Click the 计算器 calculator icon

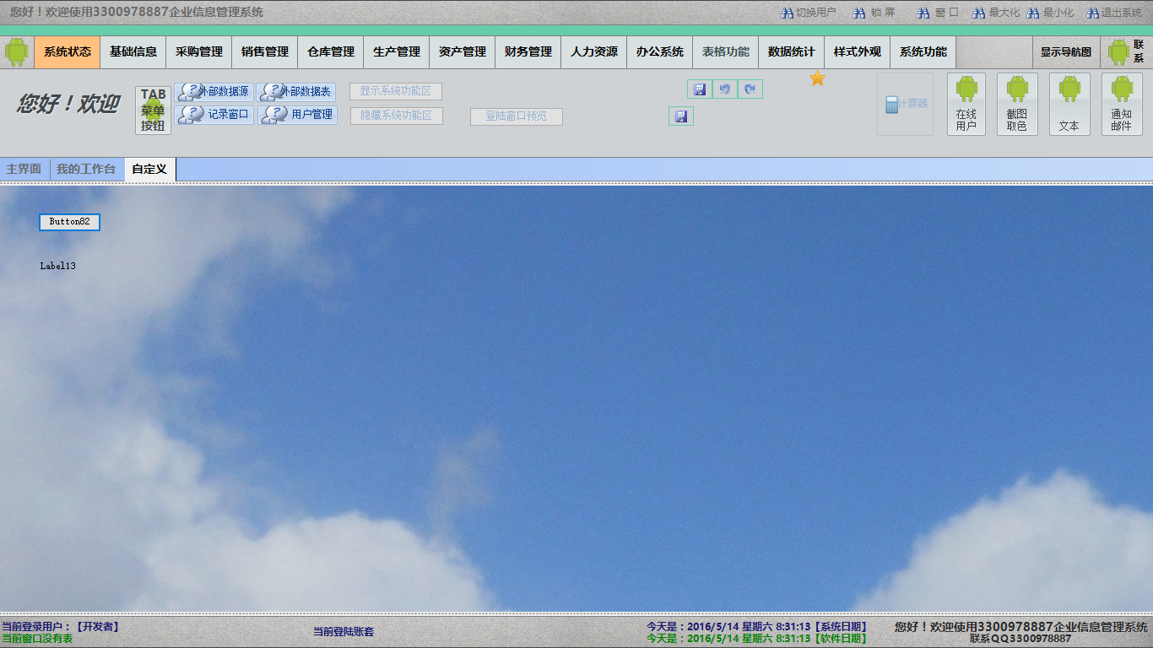click(x=905, y=104)
